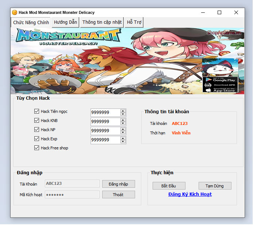Click the Hack NP number field
Viewport: 253px width, 225px height.
106,131
